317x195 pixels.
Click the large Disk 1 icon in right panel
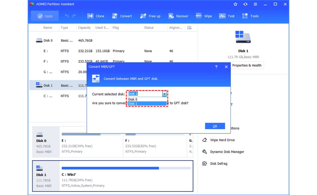coord(243,37)
